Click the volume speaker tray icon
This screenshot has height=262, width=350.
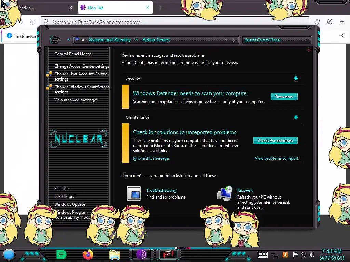312,254
